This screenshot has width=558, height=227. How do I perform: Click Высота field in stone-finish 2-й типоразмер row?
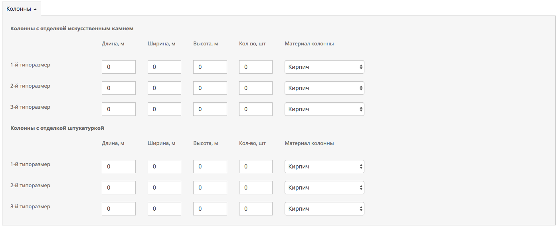[x=210, y=88]
